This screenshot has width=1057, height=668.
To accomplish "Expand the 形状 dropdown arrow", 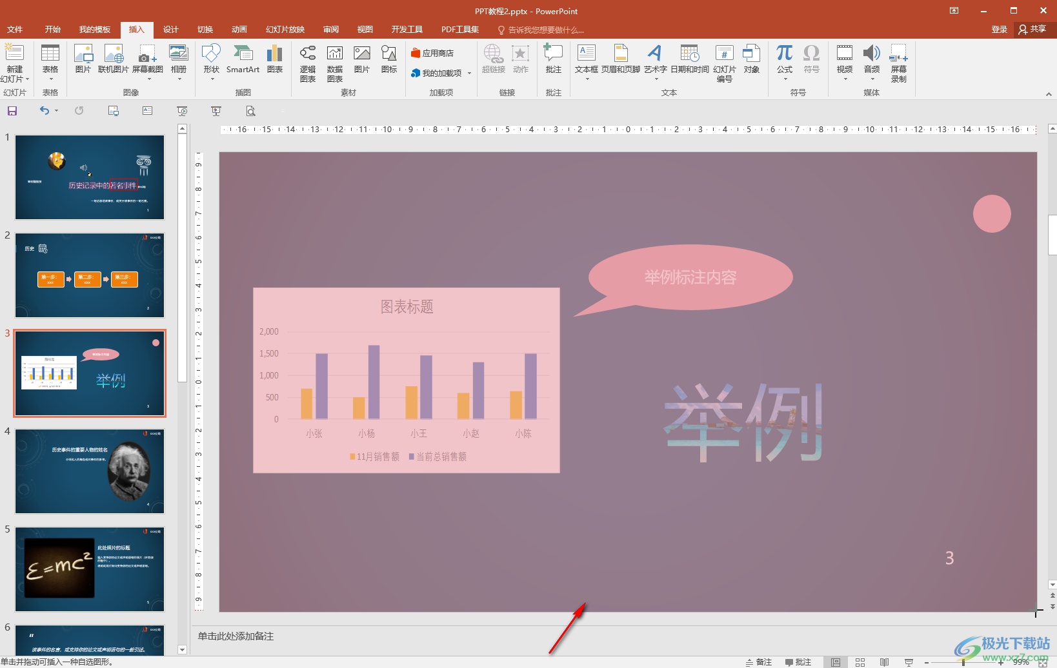I will (212, 79).
